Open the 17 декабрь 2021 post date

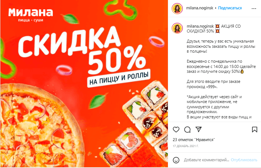coord(185,146)
